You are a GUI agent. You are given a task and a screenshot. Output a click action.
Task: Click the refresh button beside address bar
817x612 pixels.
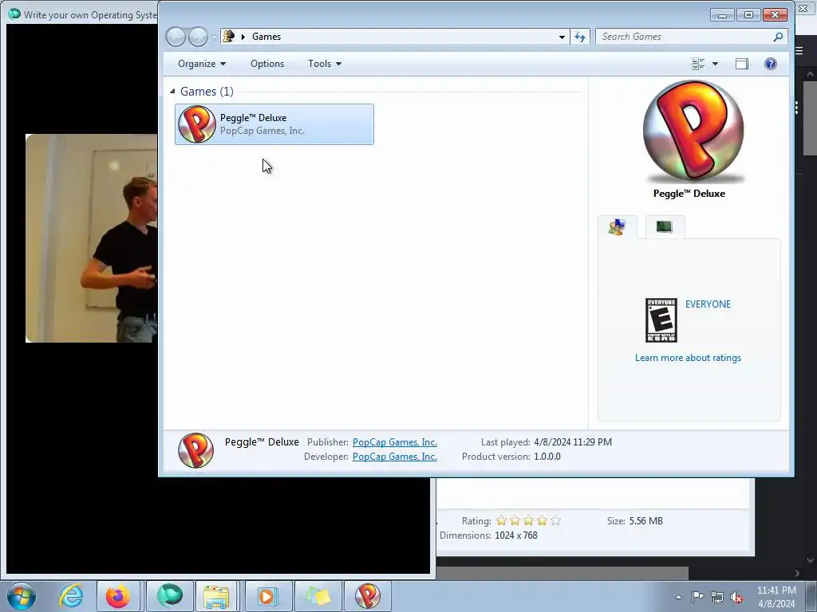tap(580, 37)
